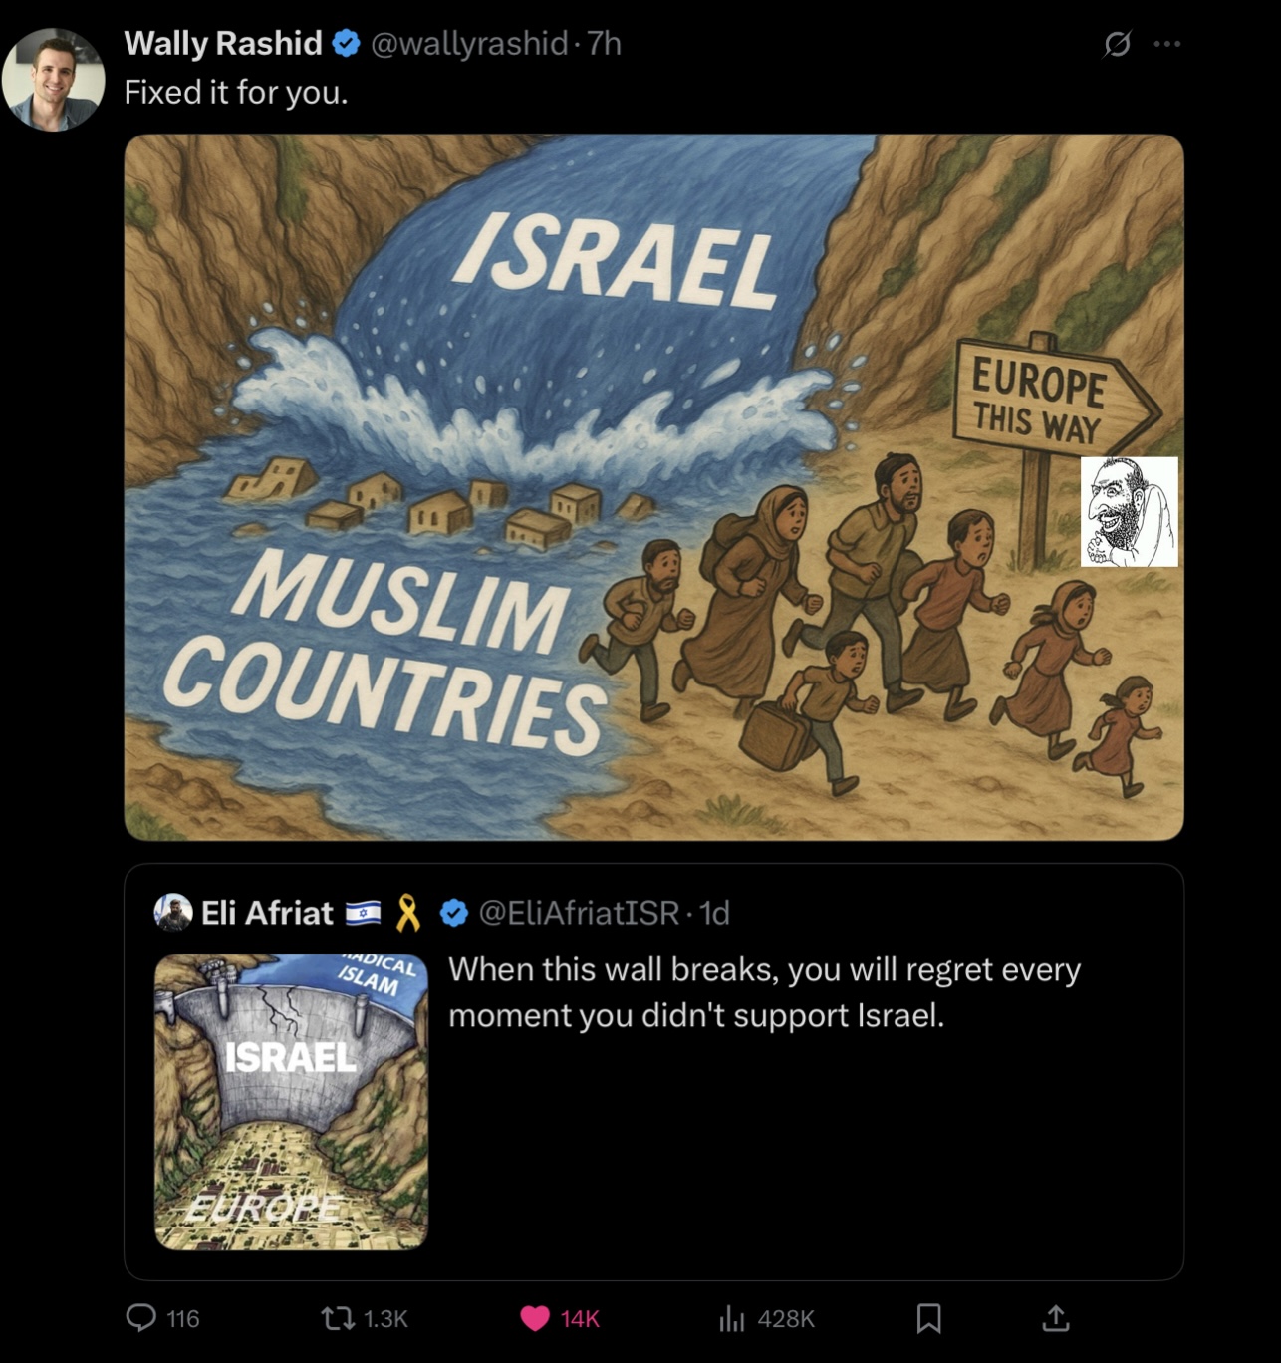The image size is (1281, 1363).
Task: Open Wally Rashid's profile picture
Action: pyautogui.click(x=53, y=79)
